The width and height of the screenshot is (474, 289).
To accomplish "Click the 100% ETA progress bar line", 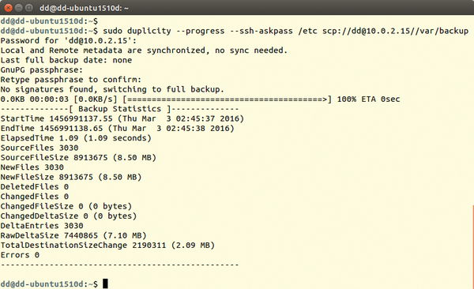I will [x=200, y=99].
